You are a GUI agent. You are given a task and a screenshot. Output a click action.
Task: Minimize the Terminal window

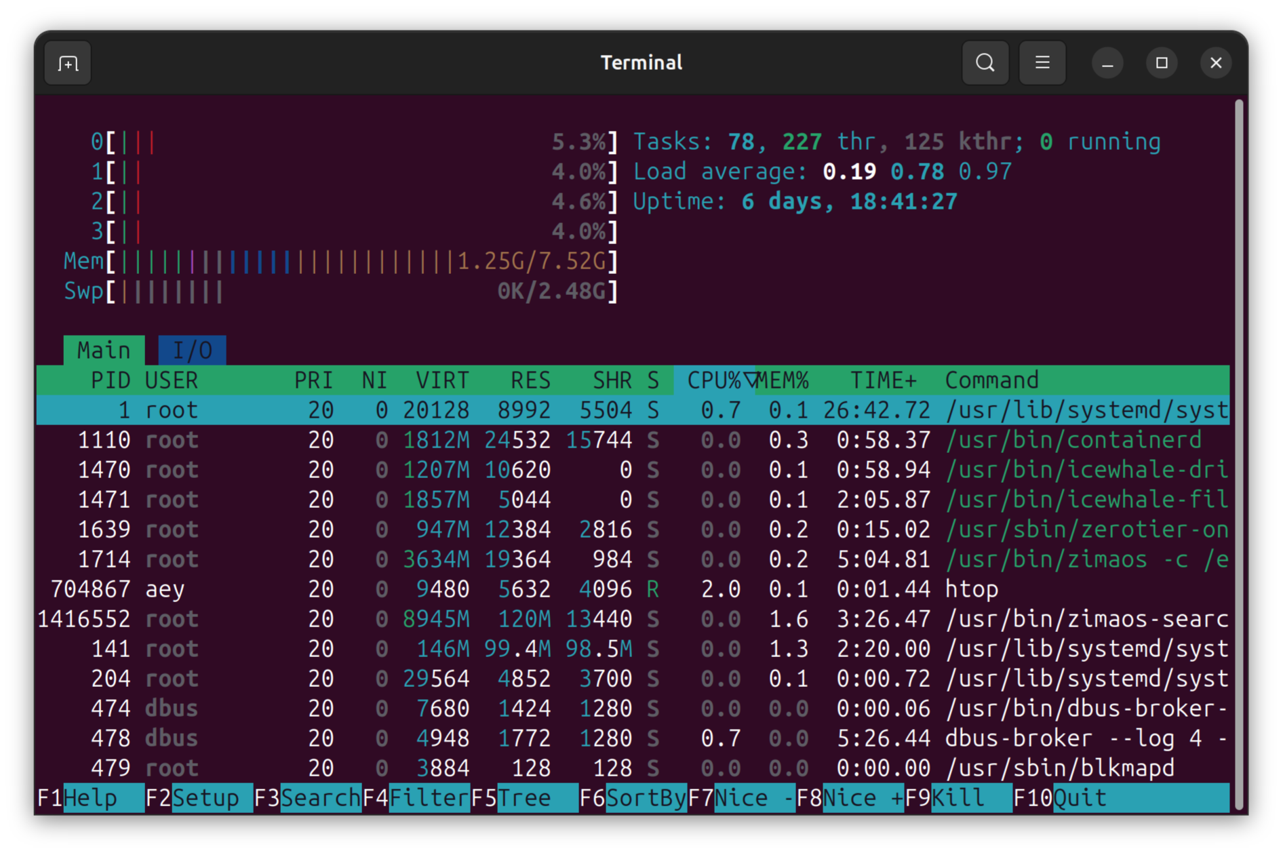click(x=1107, y=63)
